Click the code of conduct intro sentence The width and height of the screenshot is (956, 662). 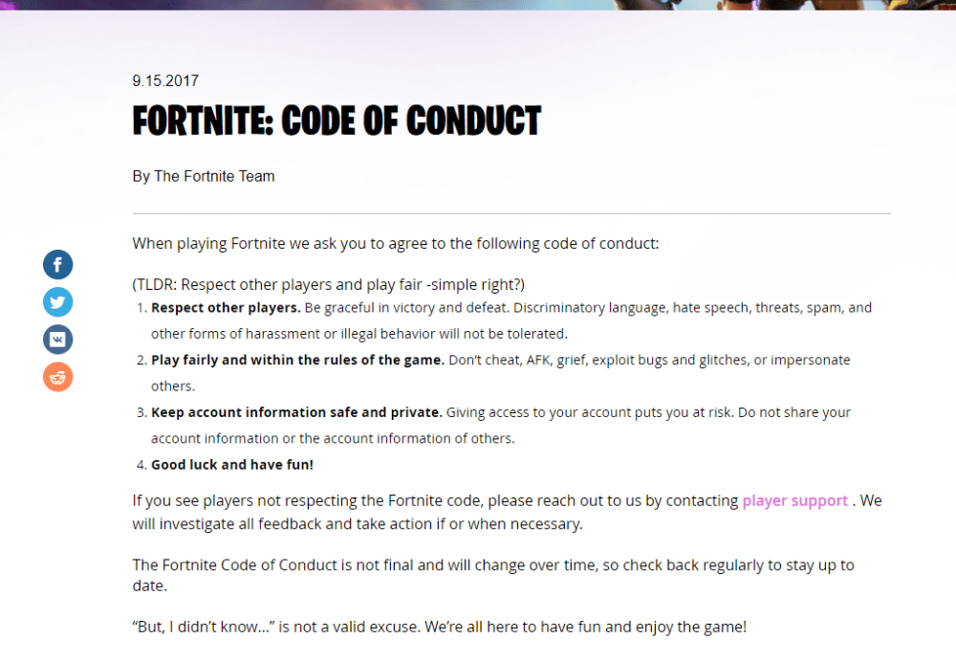point(394,243)
